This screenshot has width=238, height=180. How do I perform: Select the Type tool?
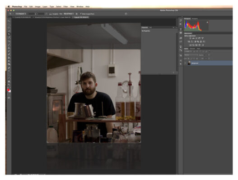click(x=9, y=71)
